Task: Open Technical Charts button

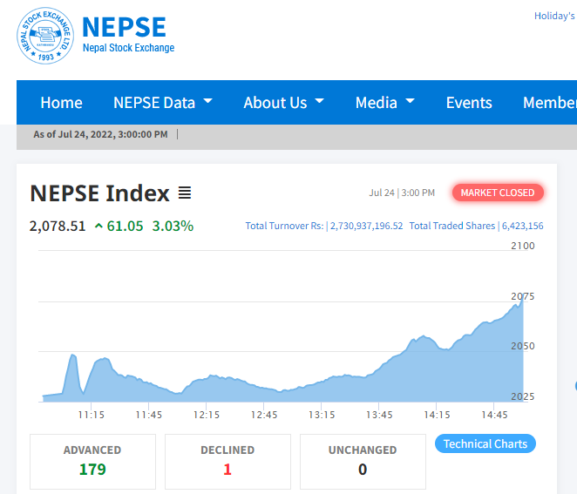Action: point(485,443)
